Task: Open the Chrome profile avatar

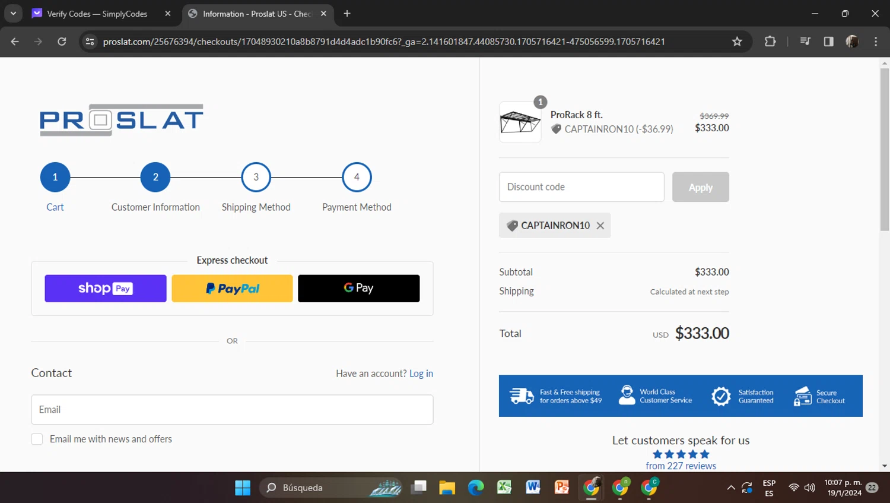Action: pos(852,42)
